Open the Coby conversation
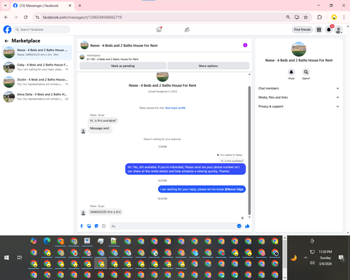This screenshot has height=280, width=350. tap(37, 67)
